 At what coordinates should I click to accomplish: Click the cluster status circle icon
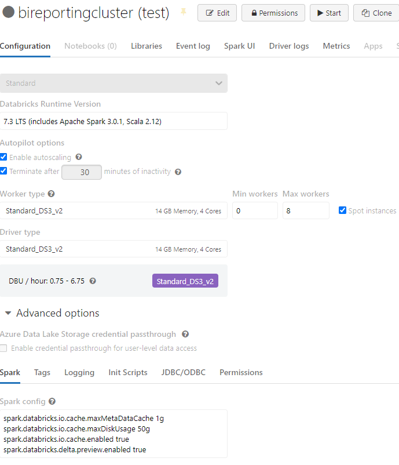click(x=8, y=13)
